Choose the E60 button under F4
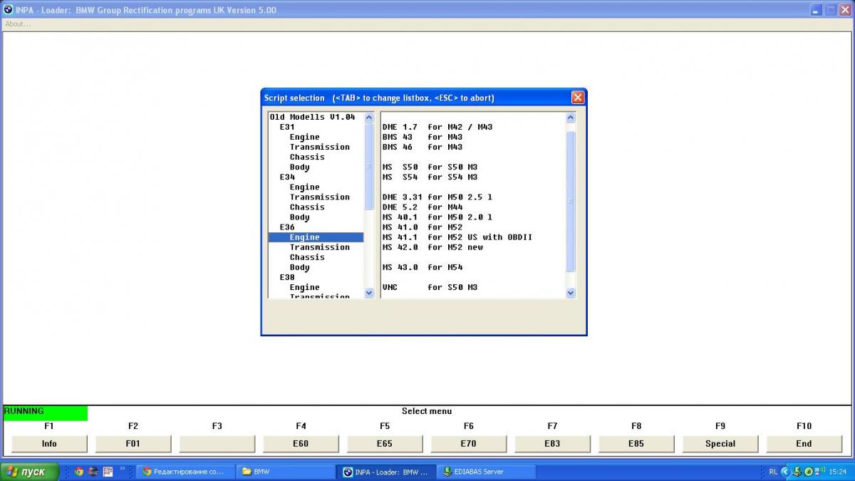 coord(301,443)
